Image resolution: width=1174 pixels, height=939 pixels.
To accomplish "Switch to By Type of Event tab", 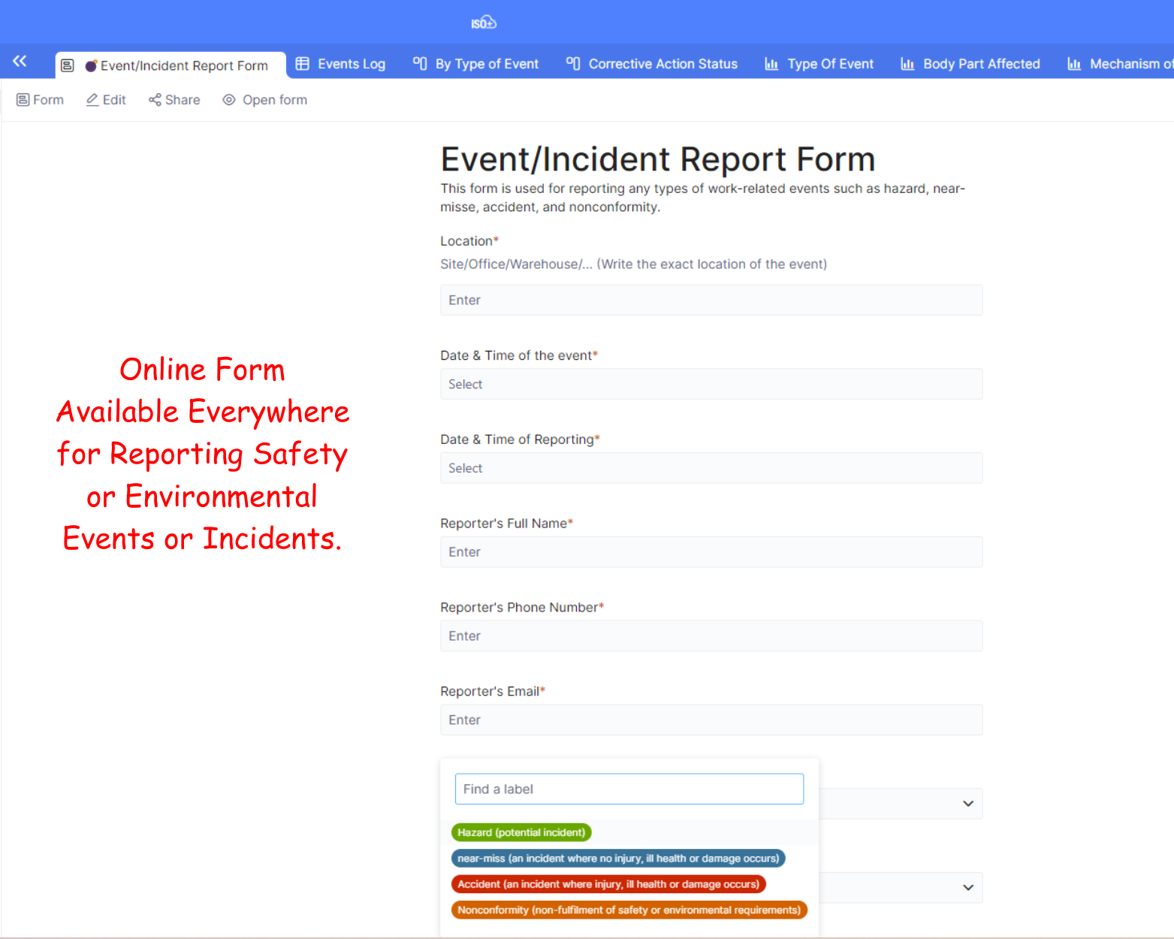I will click(476, 64).
